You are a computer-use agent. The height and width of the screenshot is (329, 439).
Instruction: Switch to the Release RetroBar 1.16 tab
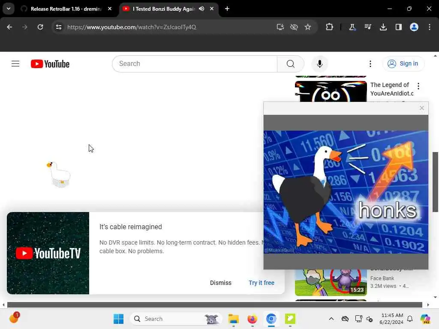[x=66, y=9]
